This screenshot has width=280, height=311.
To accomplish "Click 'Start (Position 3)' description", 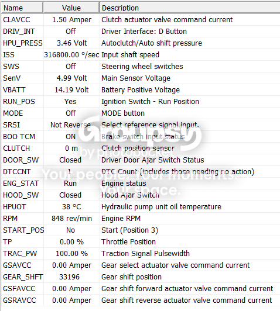I will click(130, 230).
